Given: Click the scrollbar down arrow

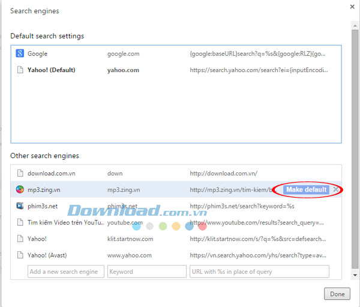Looking at the screenshot, I should coord(355,275).
